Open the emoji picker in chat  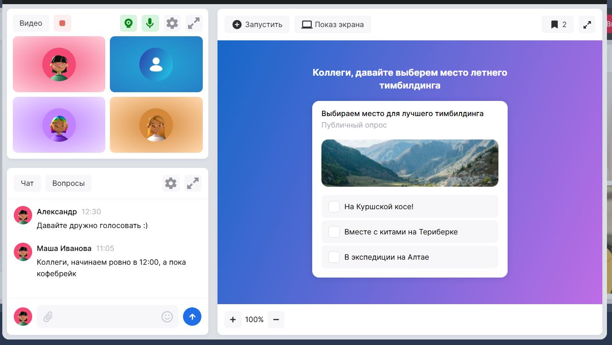click(x=166, y=316)
